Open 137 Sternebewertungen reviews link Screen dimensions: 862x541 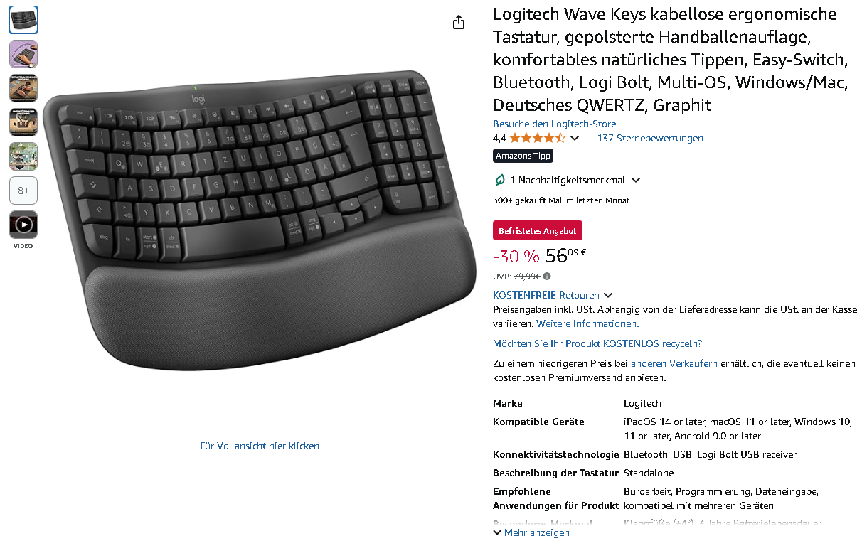click(x=650, y=138)
